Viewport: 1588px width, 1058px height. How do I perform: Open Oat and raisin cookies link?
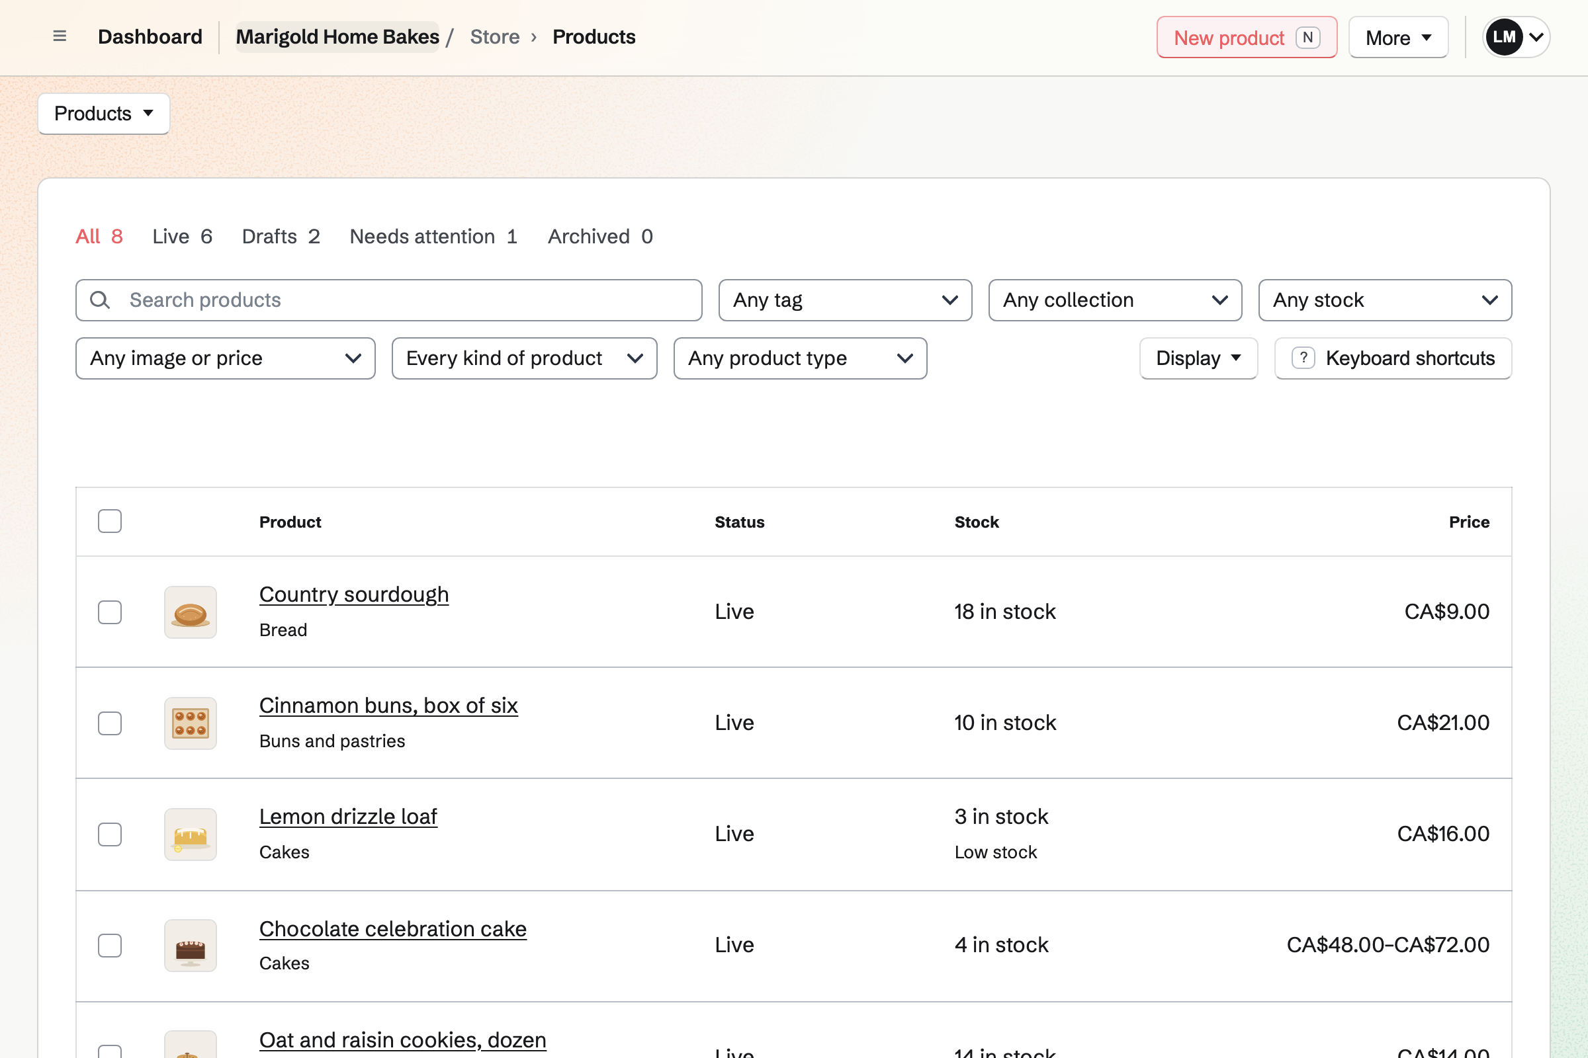402,1040
